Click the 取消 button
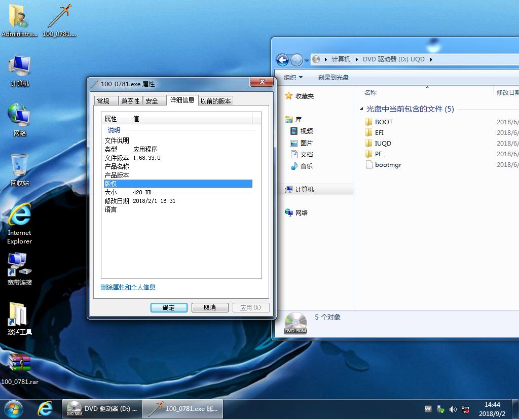The image size is (519, 419). tap(210, 308)
